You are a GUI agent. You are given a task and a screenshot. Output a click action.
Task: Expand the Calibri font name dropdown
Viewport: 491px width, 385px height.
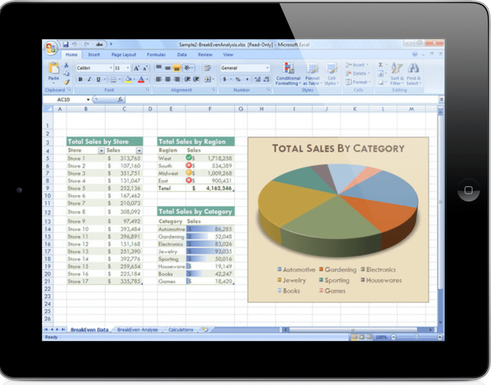click(110, 68)
